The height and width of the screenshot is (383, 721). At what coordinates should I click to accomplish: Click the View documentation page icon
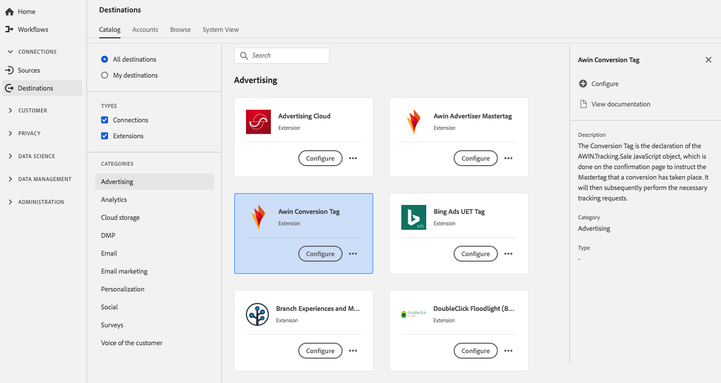tap(583, 104)
